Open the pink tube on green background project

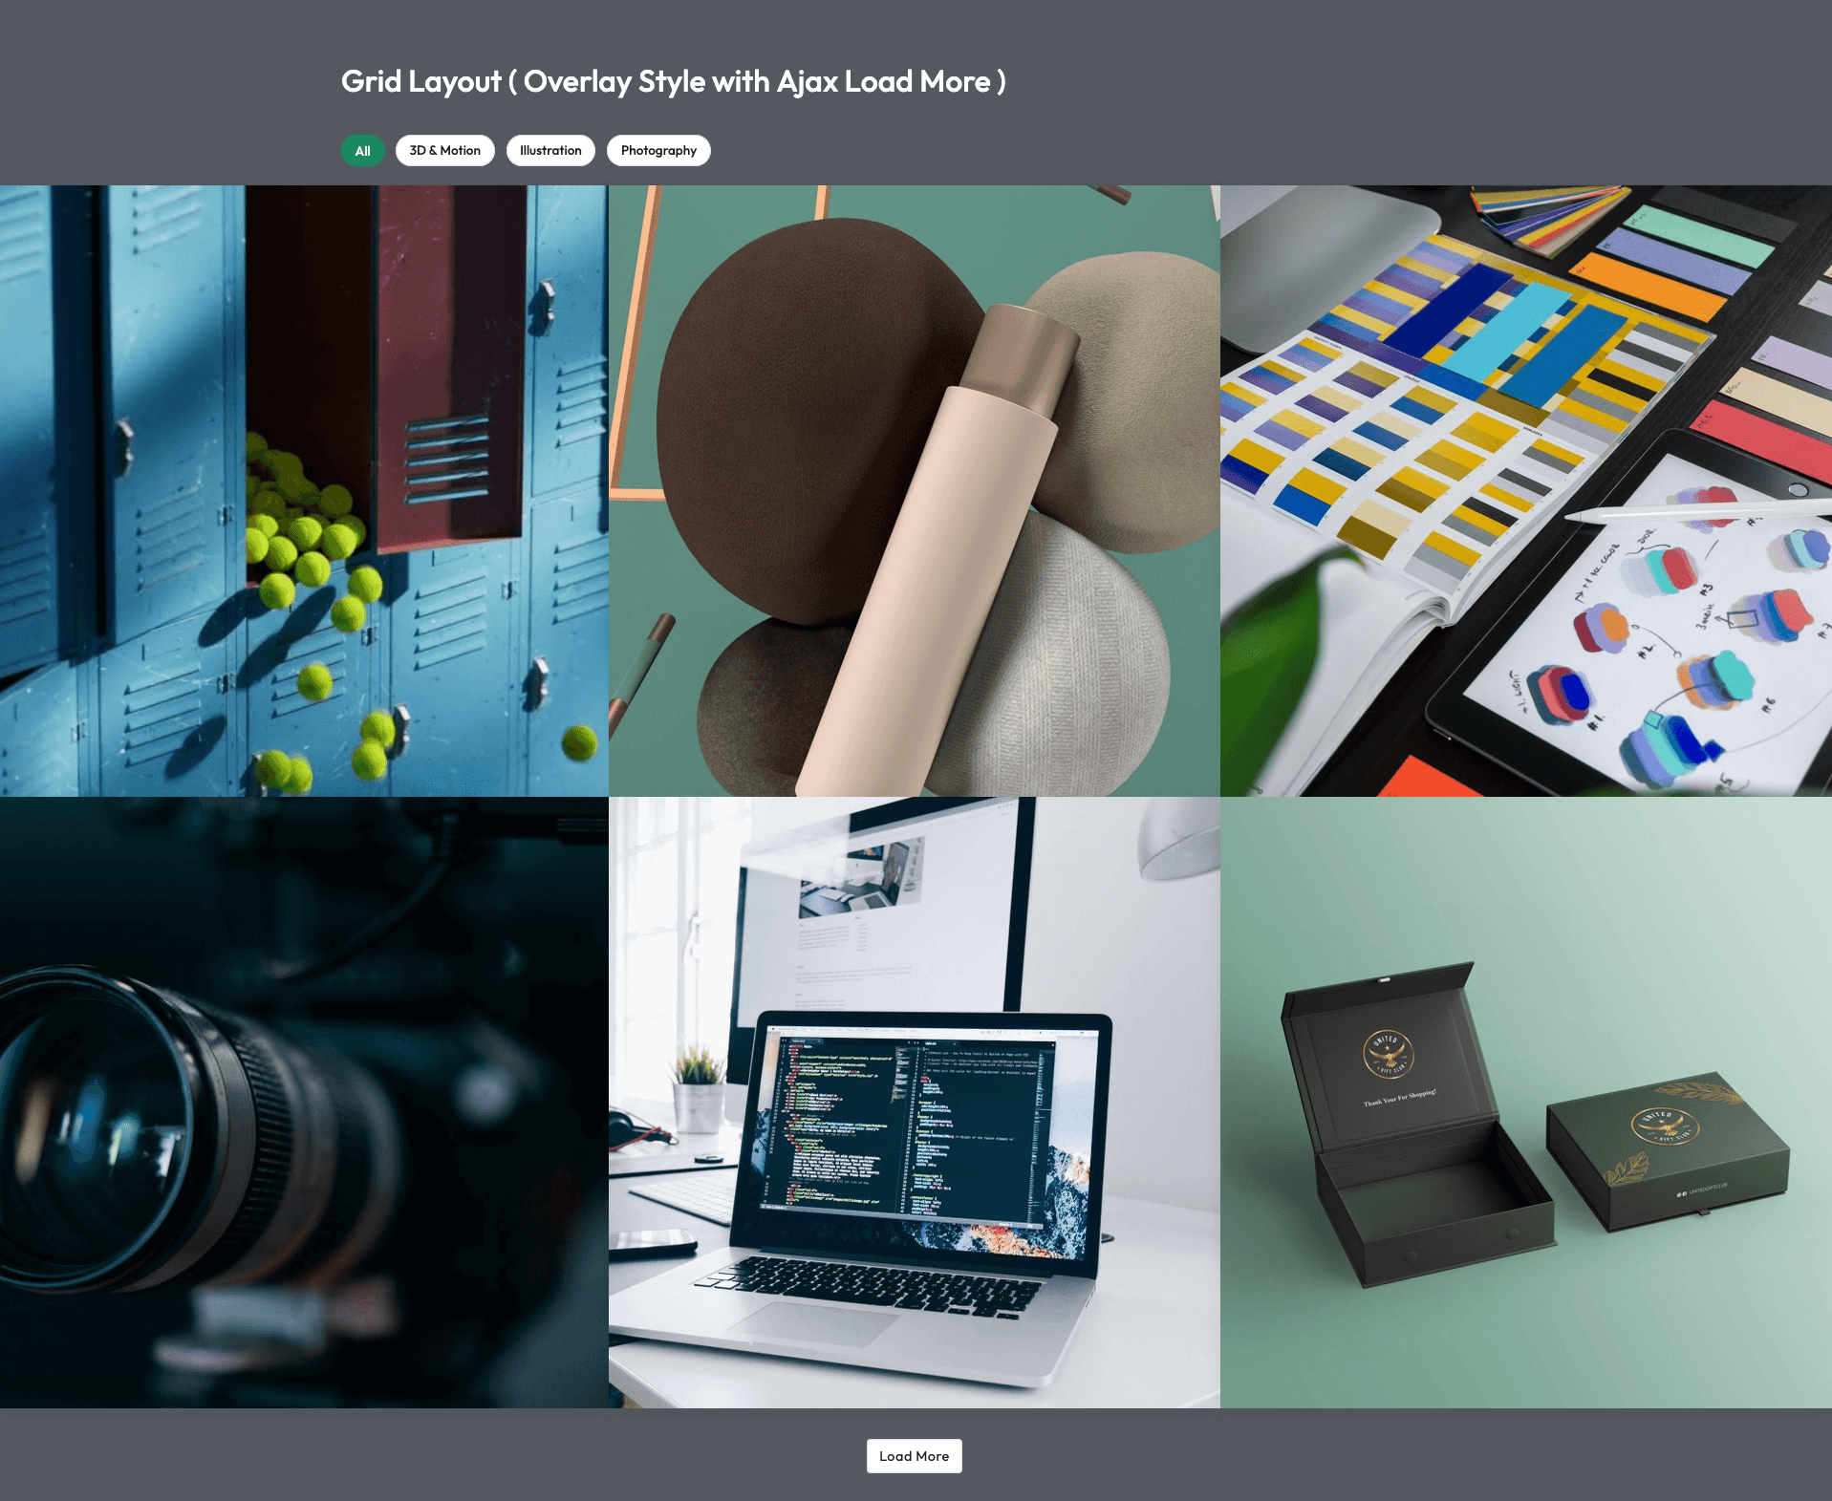point(915,491)
